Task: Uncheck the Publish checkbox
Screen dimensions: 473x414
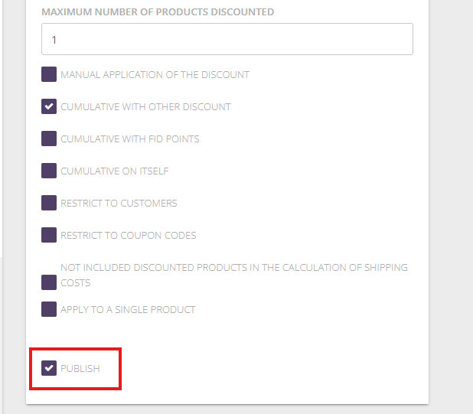Action: (49, 368)
